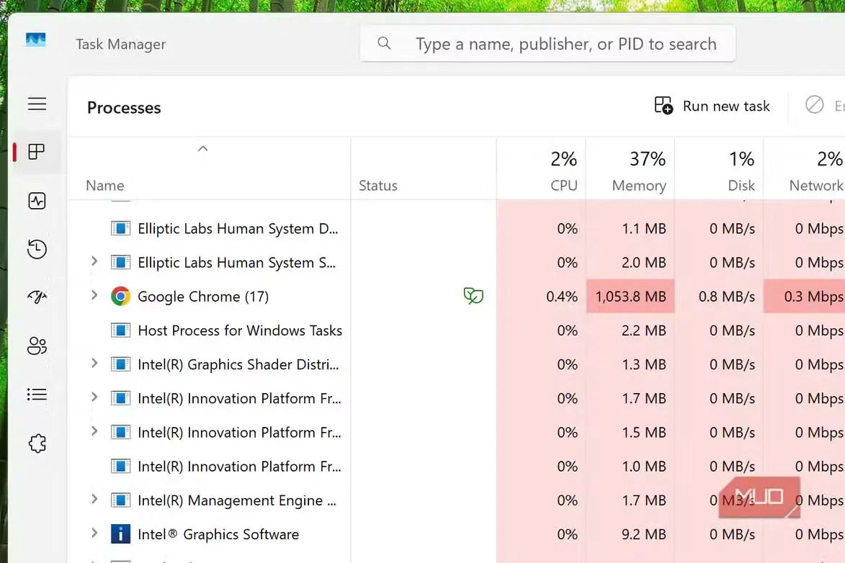Select Elliptic Labs Human System S... row
The height and width of the screenshot is (563, 845).
(x=456, y=262)
